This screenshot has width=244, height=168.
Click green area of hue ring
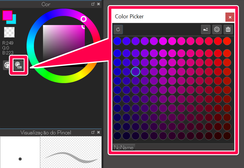[48, 75]
